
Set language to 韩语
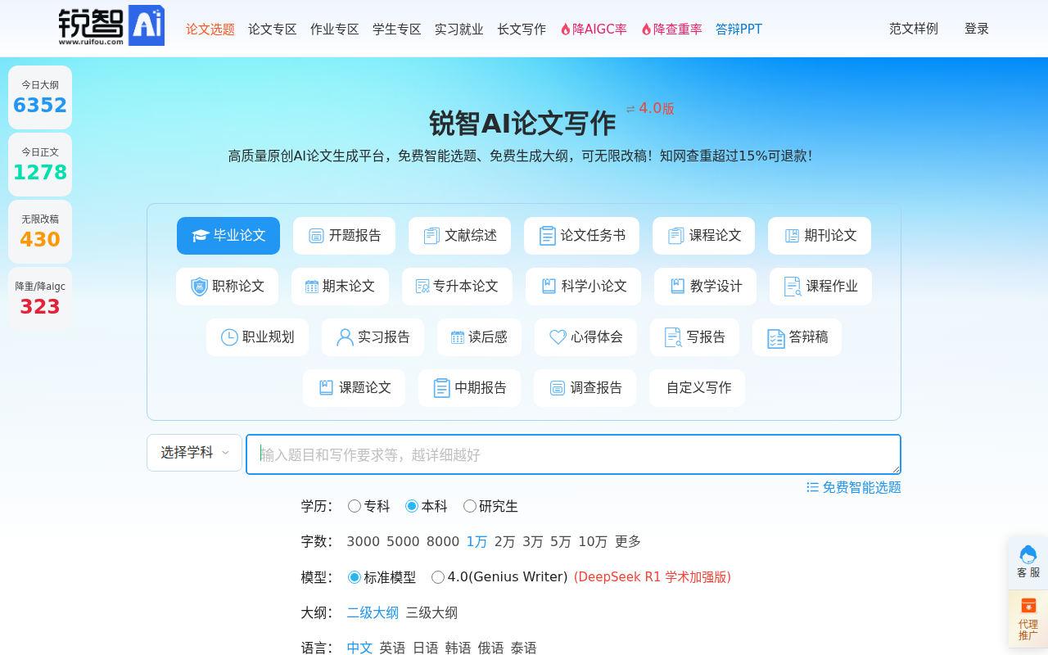(x=458, y=648)
